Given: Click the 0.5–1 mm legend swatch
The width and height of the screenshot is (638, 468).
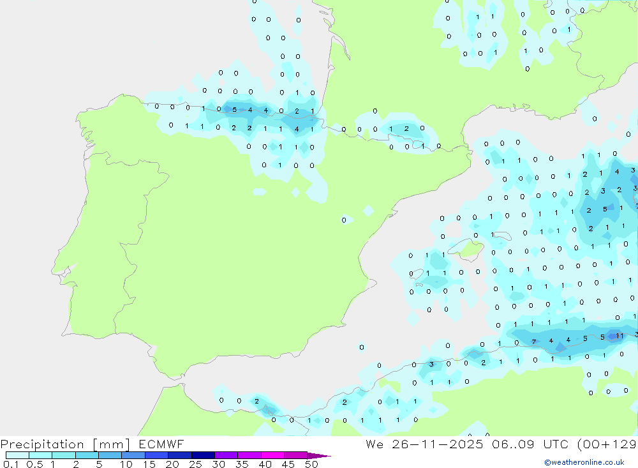Looking at the screenshot, I should tap(41, 455).
